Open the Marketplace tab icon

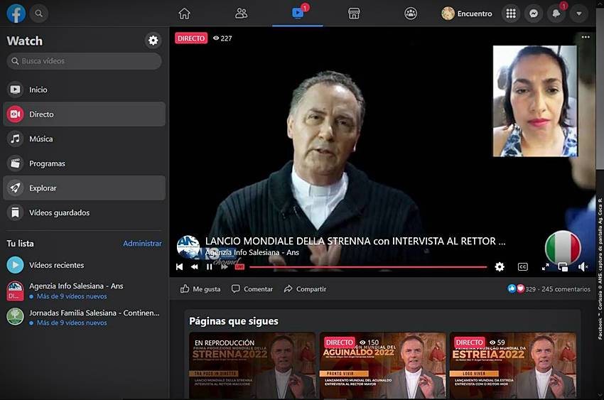(354, 13)
